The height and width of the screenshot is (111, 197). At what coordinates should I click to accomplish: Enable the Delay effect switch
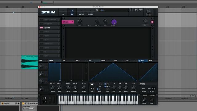[x=42, y=40]
